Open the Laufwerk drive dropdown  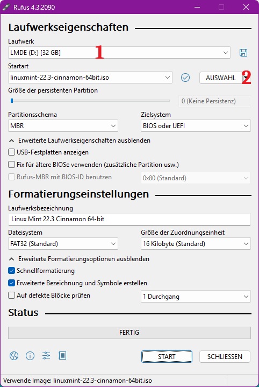119,53
